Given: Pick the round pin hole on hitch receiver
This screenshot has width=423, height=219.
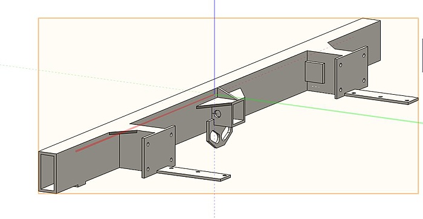Looking at the screenshot, I should coord(218,114).
